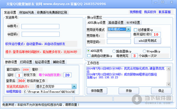Click the 开始 button

click(x=129, y=91)
